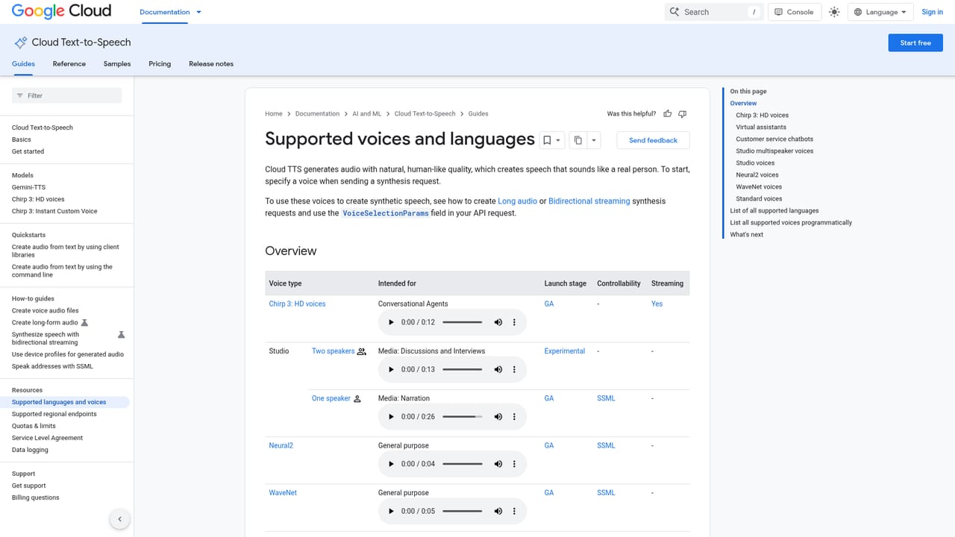Open the Experimental launch stage link
This screenshot has width=955, height=537.
pyautogui.click(x=565, y=351)
